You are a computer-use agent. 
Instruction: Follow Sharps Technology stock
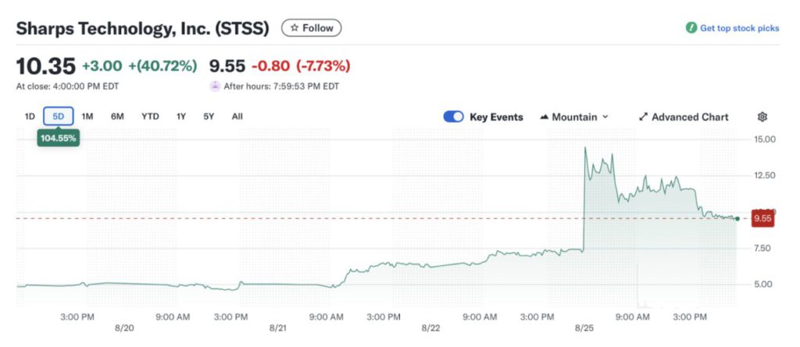(312, 28)
